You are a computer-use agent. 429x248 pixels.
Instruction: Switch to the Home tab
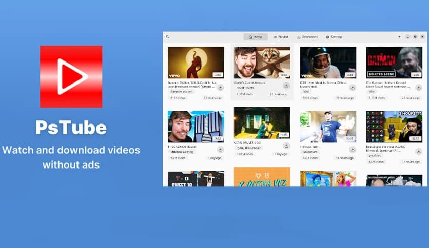(x=256, y=37)
